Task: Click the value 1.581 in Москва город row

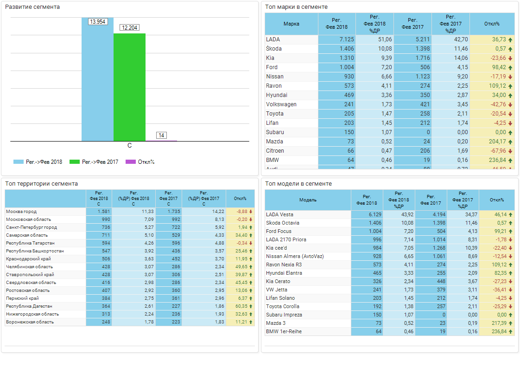Action: [104, 212]
